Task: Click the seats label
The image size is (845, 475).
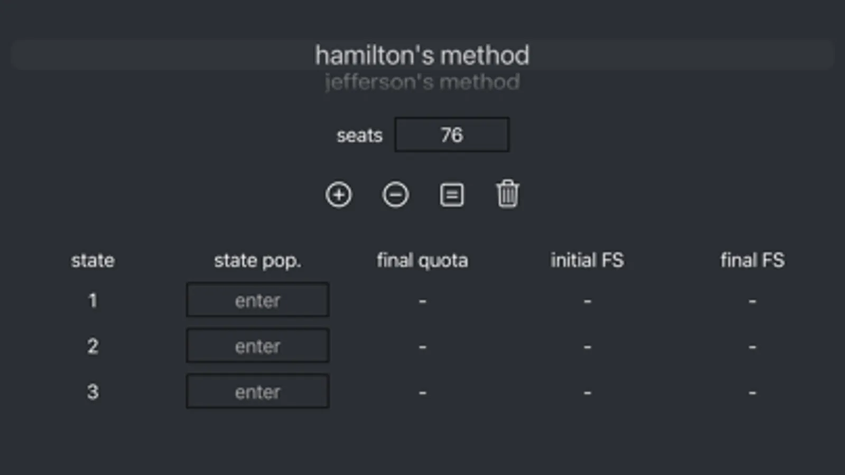Action: click(x=359, y=136)
